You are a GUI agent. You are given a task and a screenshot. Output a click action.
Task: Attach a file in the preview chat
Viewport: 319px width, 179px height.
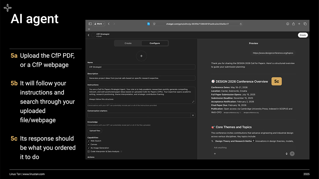click(215, 154)
